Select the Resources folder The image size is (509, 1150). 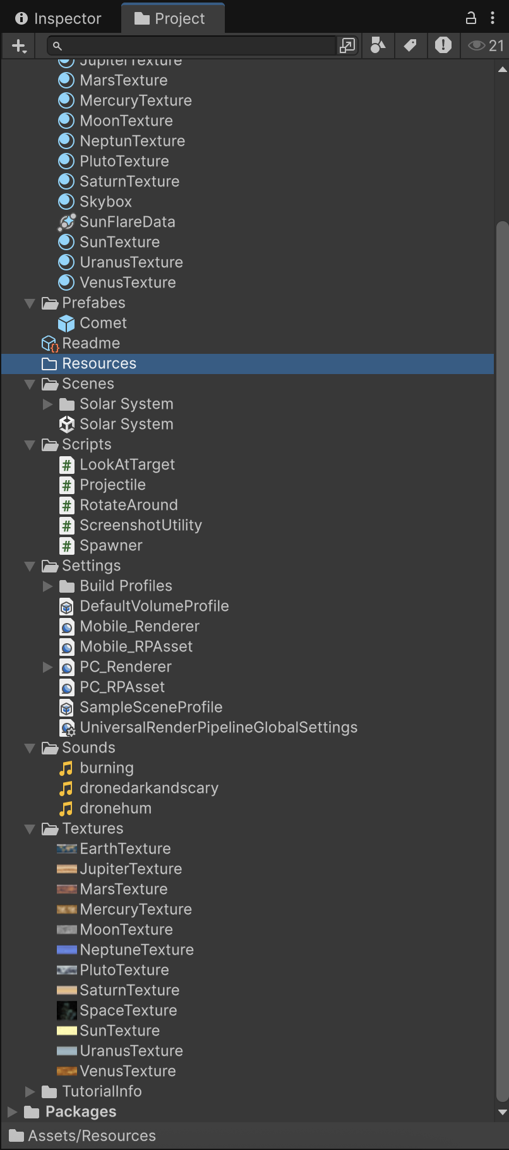[x=99, y=364]
